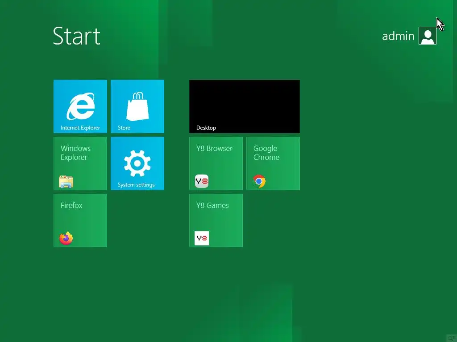Open the black Desktop tile
Image resolution: width=457 pixels, height=342 pixels.
click(245, 106)
